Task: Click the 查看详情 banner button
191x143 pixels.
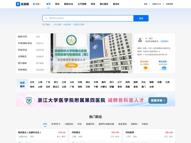Action: (158, 101)
